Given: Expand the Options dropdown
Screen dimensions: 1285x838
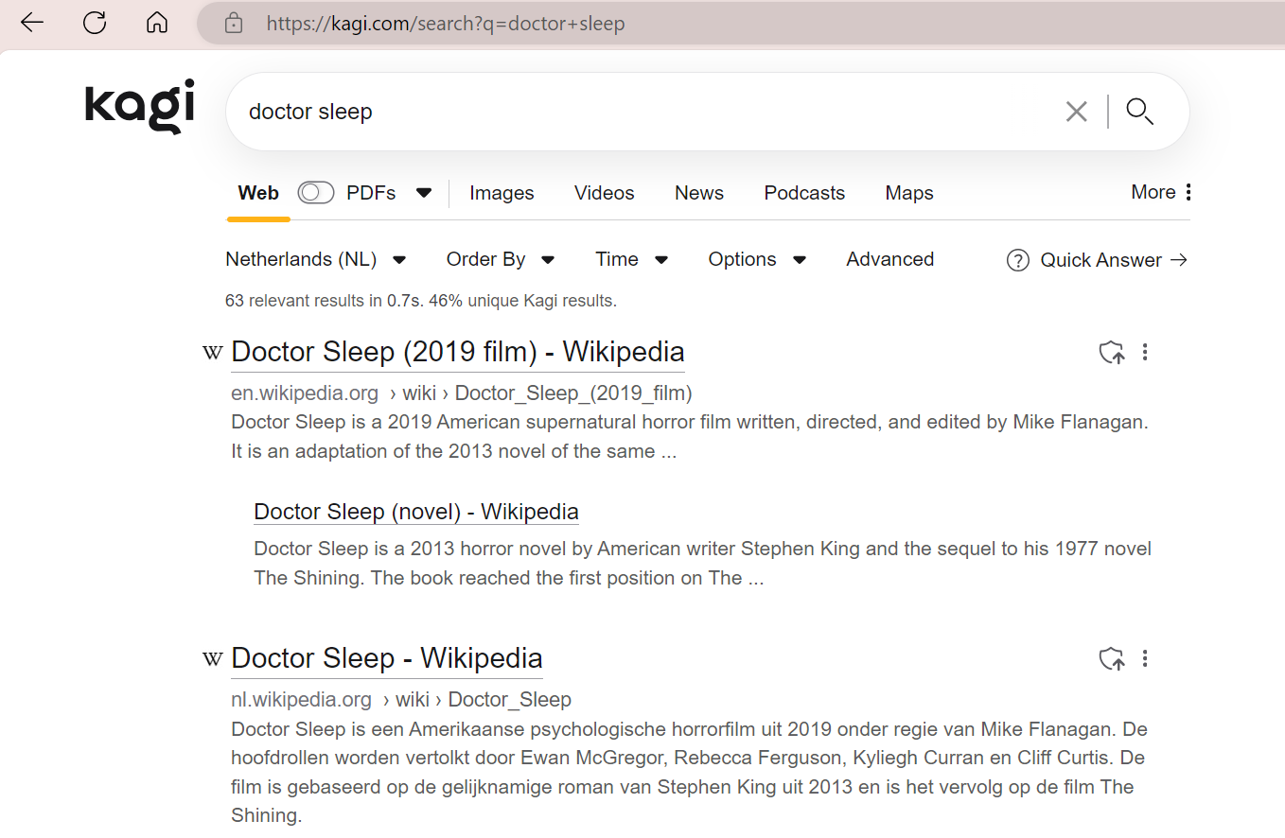Looking at the screenshot, I should (757, 259).
